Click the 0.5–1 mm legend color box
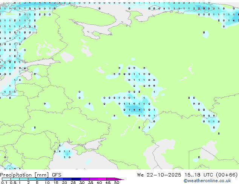Image resolution: width=239 pixels, height=184 pixels. click(15, 179)
